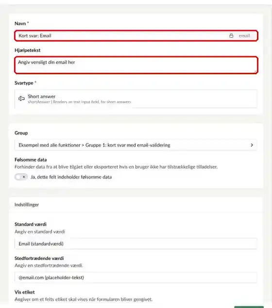Click label 'Ja, dette felt indeholder følsomme data'

(71, 177)
